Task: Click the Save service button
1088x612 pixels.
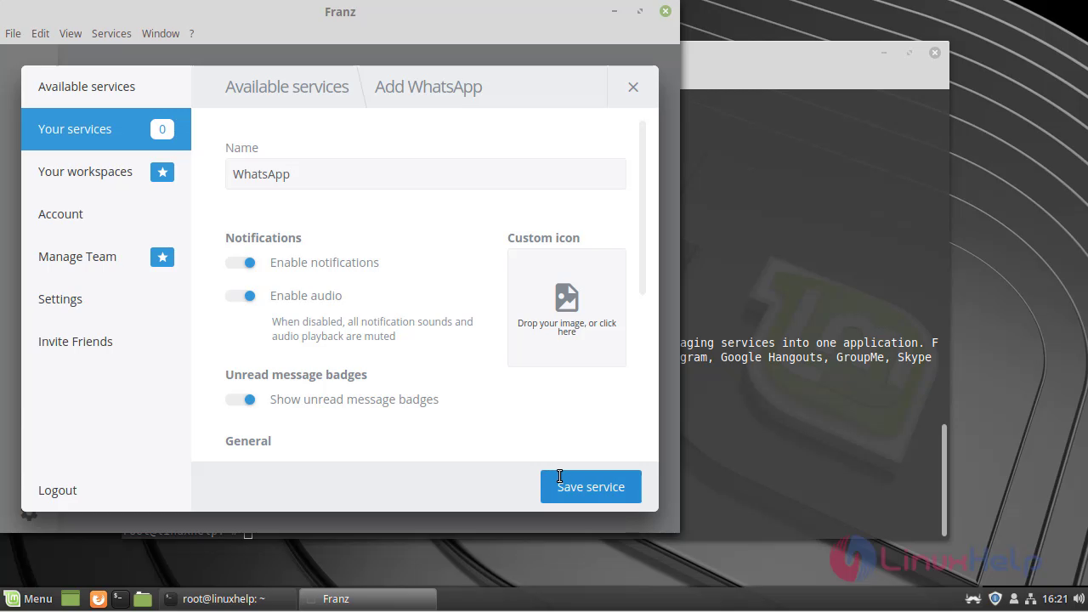Action: point(591,487)
